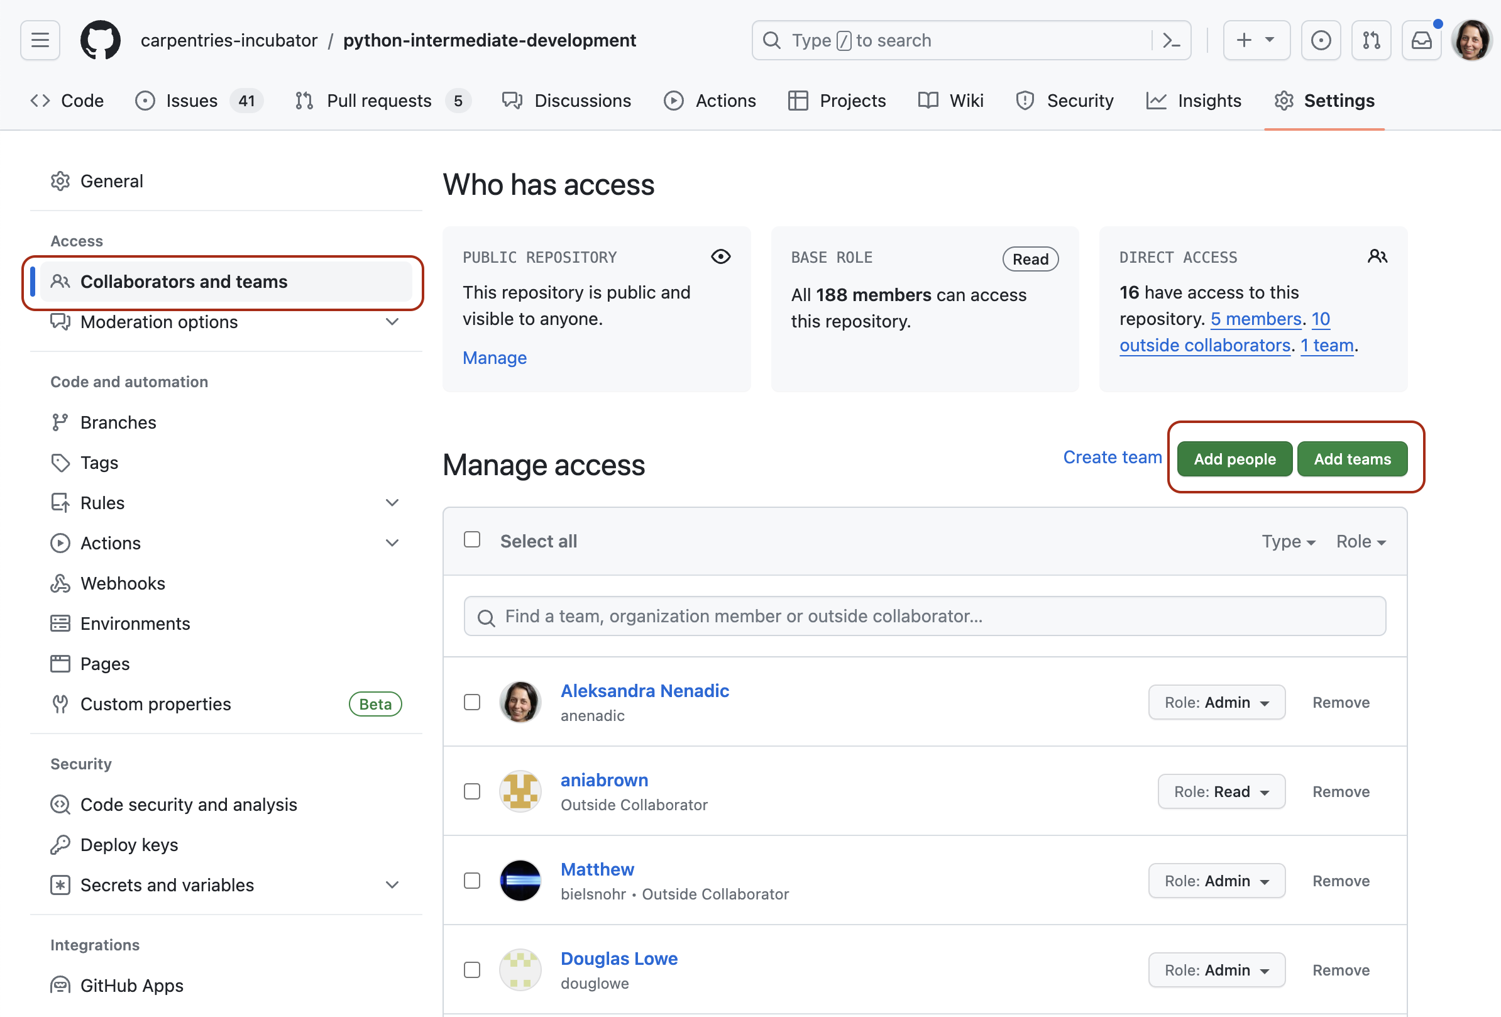Open the 10 outside collaborators link

1205,345
